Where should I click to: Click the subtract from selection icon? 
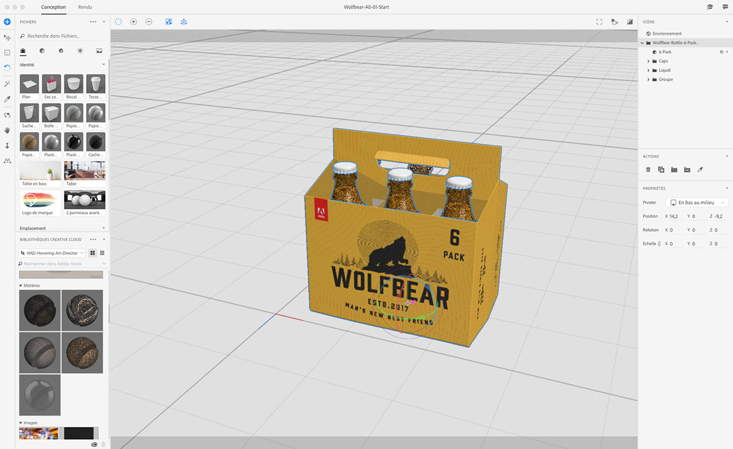149,22
